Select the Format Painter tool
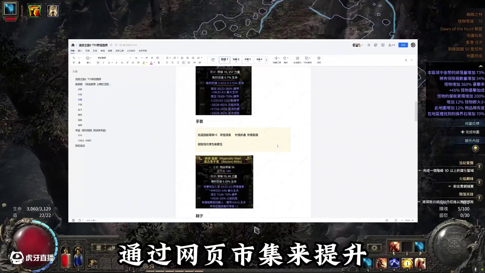The width and height of the screenshot is (485, 273). click(x=74, y=63)
